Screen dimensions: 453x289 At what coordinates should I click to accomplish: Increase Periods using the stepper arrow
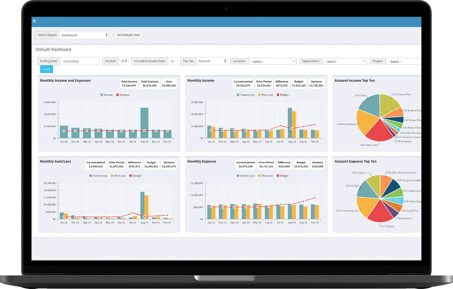click(x=126, y=60)
